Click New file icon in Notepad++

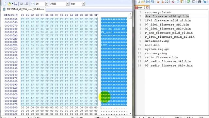point(139,1)
